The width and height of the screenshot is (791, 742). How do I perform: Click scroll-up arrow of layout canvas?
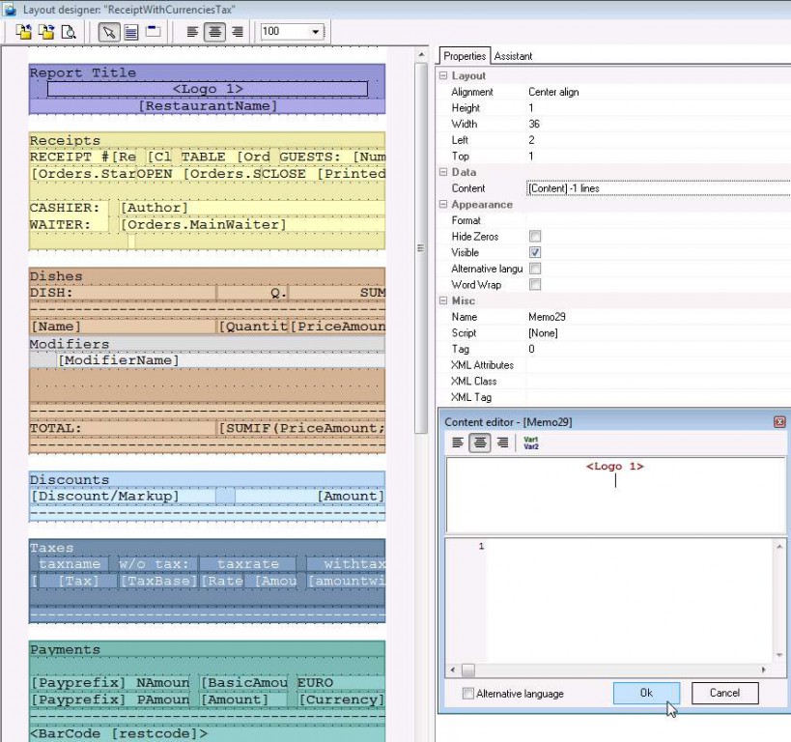point(421,53)
